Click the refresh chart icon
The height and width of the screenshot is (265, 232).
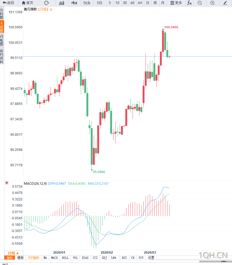click(x=46, y=3)
